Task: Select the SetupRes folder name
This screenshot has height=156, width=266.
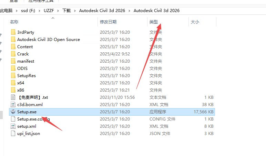Action: [27, 76]
